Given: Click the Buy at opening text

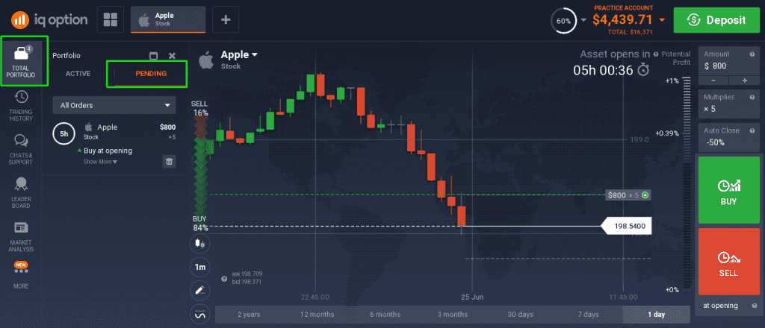Looking at the screenshot, I should click(x=108, y=151).
